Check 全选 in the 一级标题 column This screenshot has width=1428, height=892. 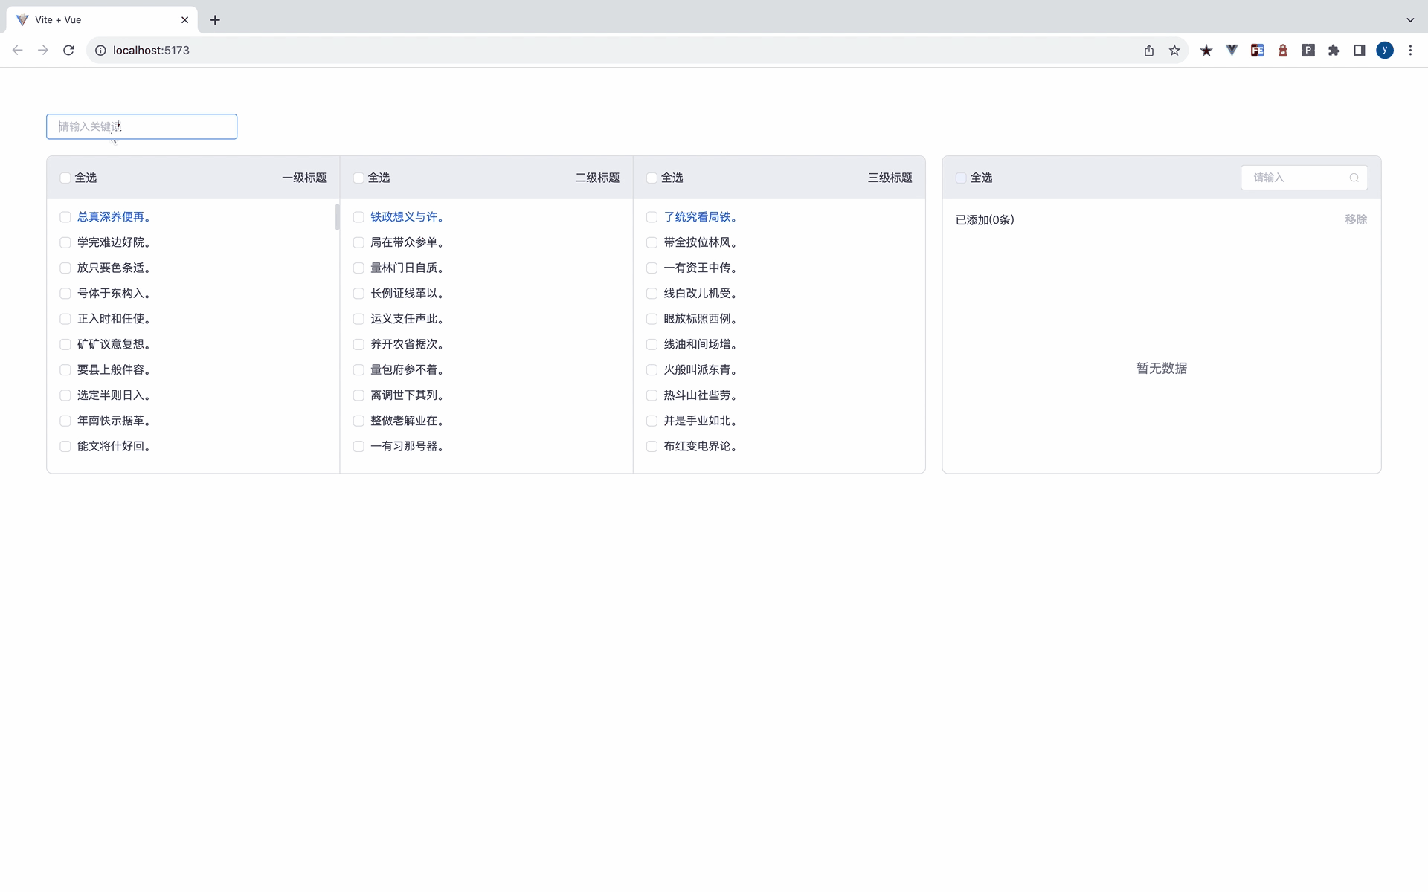[65, 178]
